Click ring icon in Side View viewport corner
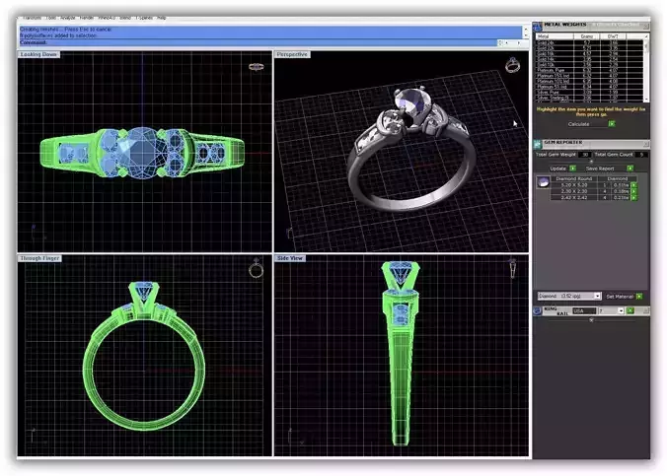667x476 pixels. coord(513,268)
